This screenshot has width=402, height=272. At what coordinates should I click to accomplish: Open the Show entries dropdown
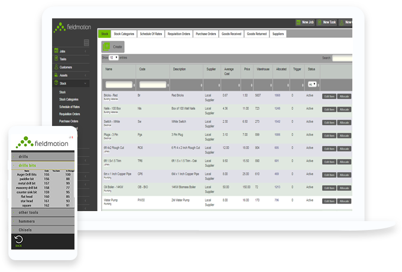coord(114,57)
